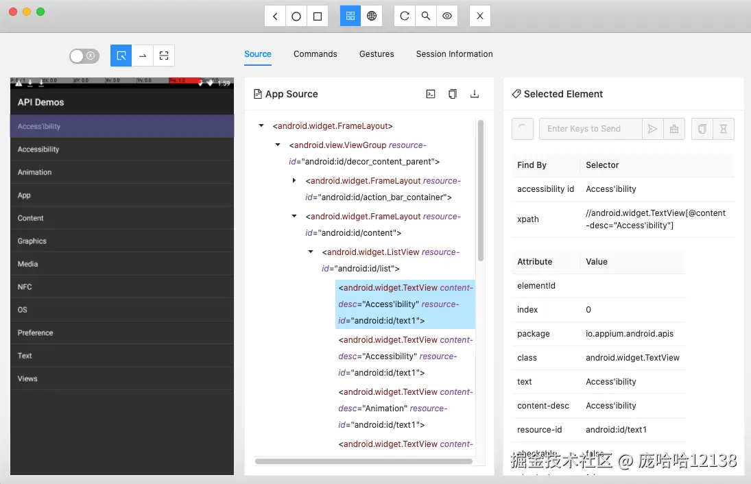
Task: Refresh source and screenshot
Action: [x=404, y=16]
